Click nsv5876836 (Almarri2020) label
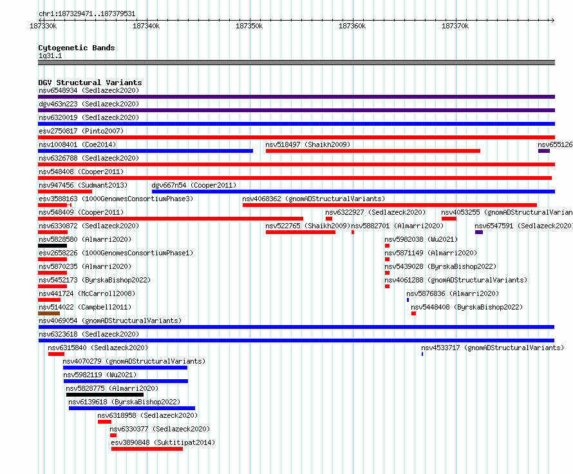 click(453, 293)
